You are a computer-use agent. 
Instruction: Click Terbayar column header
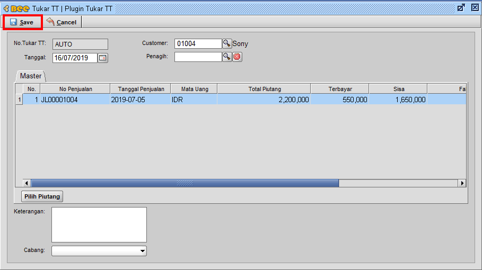[340, 89]
